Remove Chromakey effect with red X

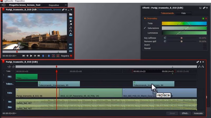(206, 18)
